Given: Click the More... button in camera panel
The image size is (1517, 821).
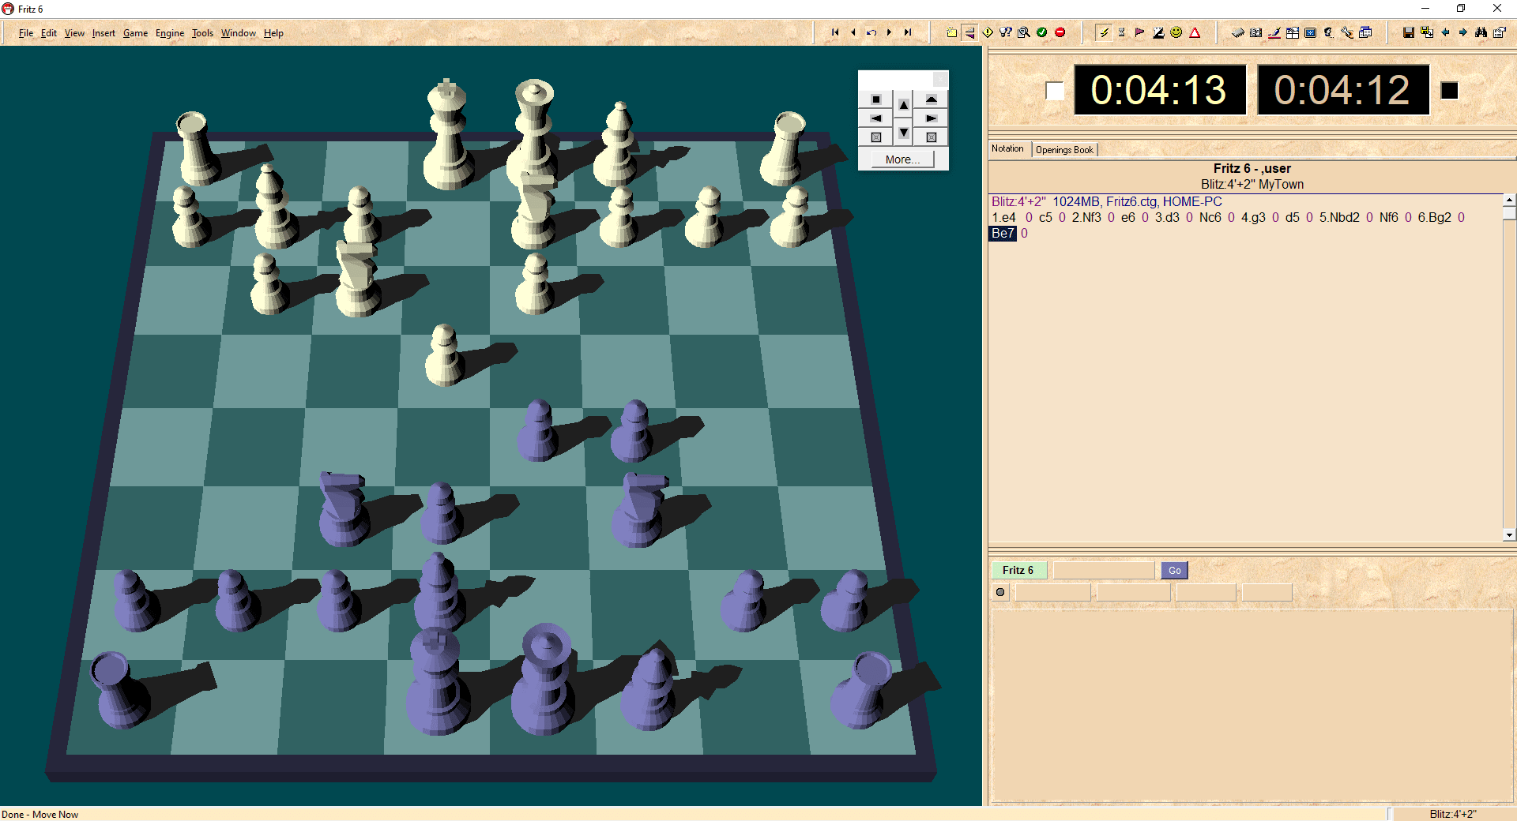Looking at the screenshot, I should pos(902,159).
